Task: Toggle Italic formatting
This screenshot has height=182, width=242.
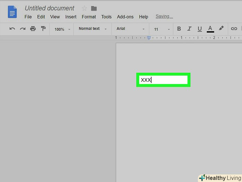Action: [189, 29]
